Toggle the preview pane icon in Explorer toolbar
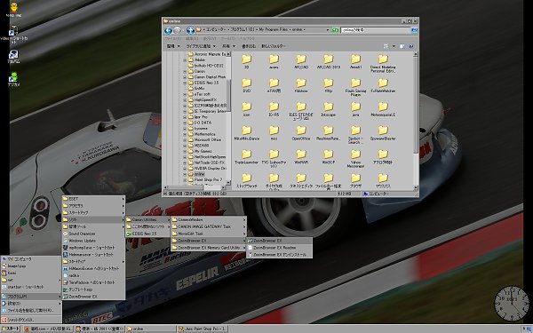533x333 pixels. click(x=402, y=46)
